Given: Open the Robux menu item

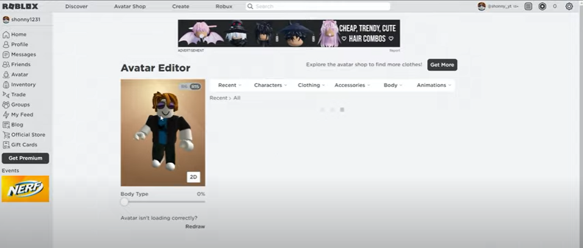Looking at the screenshot, I should point(224,6).
